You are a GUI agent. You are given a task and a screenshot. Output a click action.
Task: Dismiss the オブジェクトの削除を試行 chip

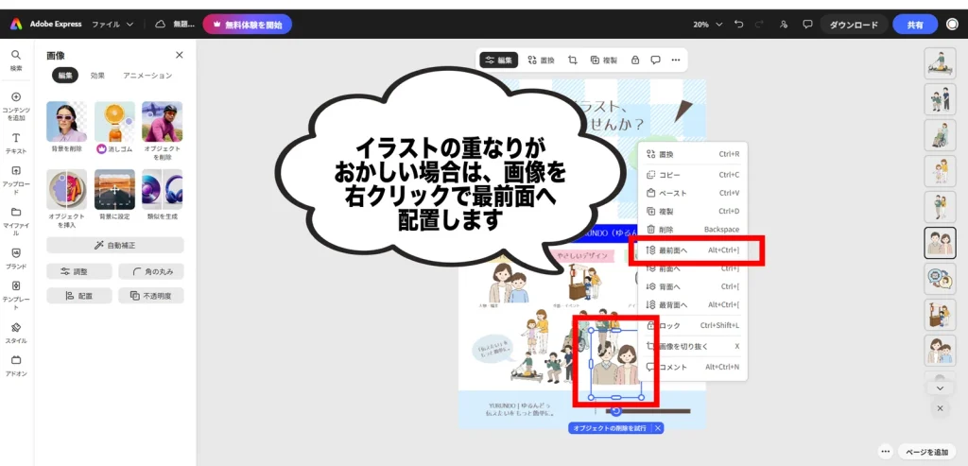pos(658,428)
